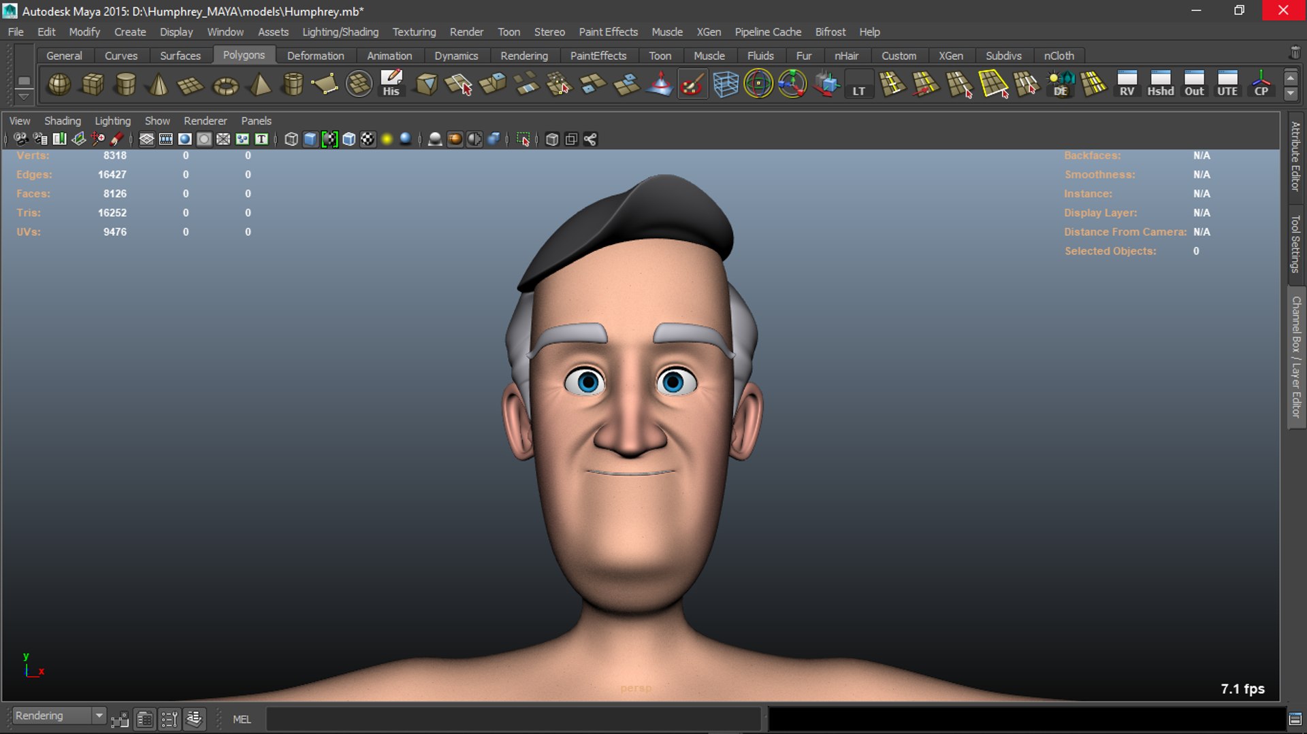Screen dimensions: 1307x734
Task: Create a polygon pipe from the shelf
Action: [x=293, y=84]
